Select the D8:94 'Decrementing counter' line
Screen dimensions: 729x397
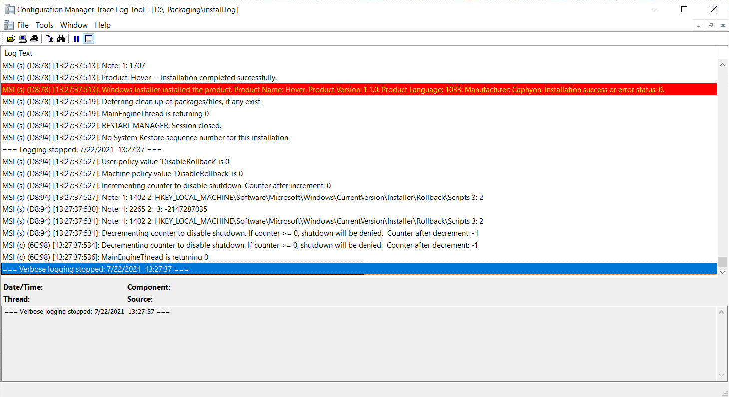click(359, 233)
